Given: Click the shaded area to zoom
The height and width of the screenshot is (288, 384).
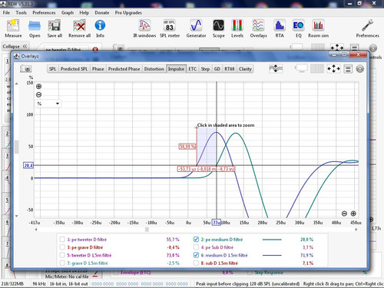Looking at the screenshot, I should pyautogui.click(x=207, y=147).
